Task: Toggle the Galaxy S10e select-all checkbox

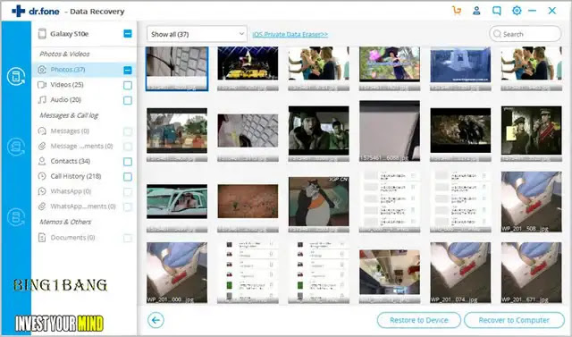Action: pos(128,34)
